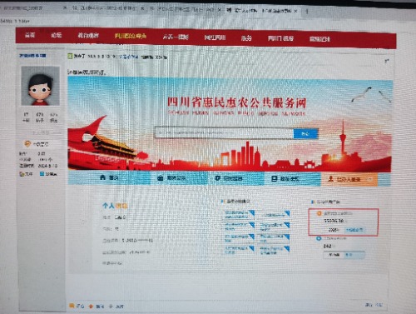This screenshot has height=314, width=416.
Task: Open the blue username link above the avatar
Action: tap(32, 56)
